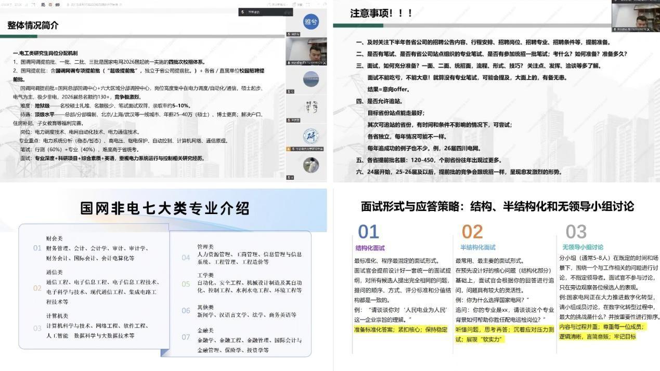Click the 金融类 category heading
This screenshot has height=371, width=660.
[205, 330]
